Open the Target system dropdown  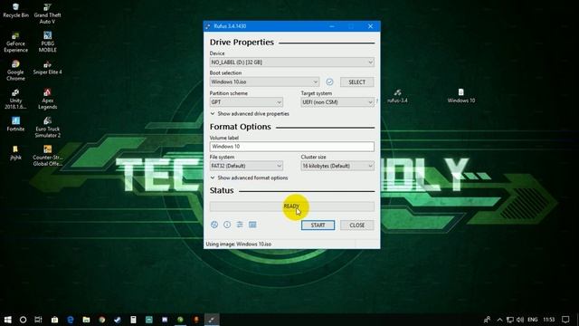click(x=337, y=102)
